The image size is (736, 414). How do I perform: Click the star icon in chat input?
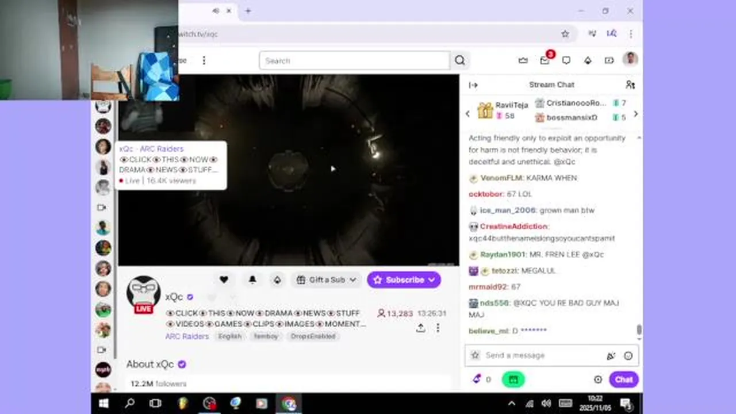point(475,355)
